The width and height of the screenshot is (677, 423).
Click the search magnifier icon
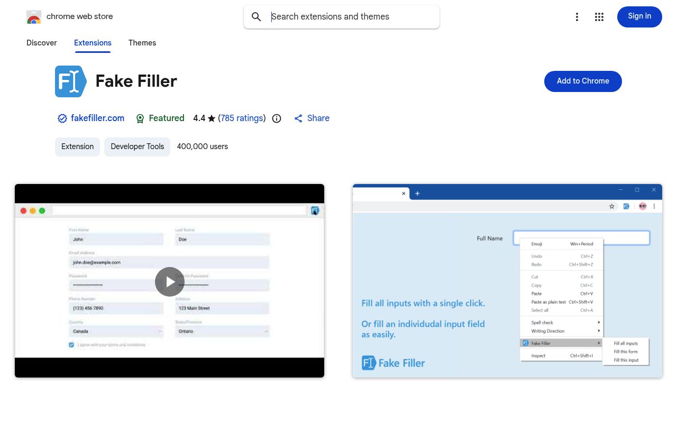[257, 17]
